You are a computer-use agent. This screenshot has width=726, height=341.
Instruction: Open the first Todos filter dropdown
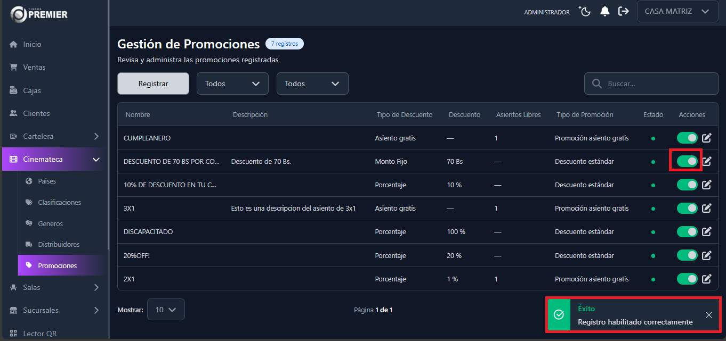click(232, 84)
